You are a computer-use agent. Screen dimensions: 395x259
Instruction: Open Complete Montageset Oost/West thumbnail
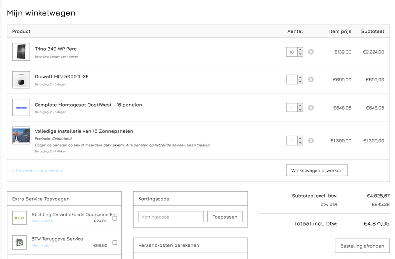click(21, 108)
